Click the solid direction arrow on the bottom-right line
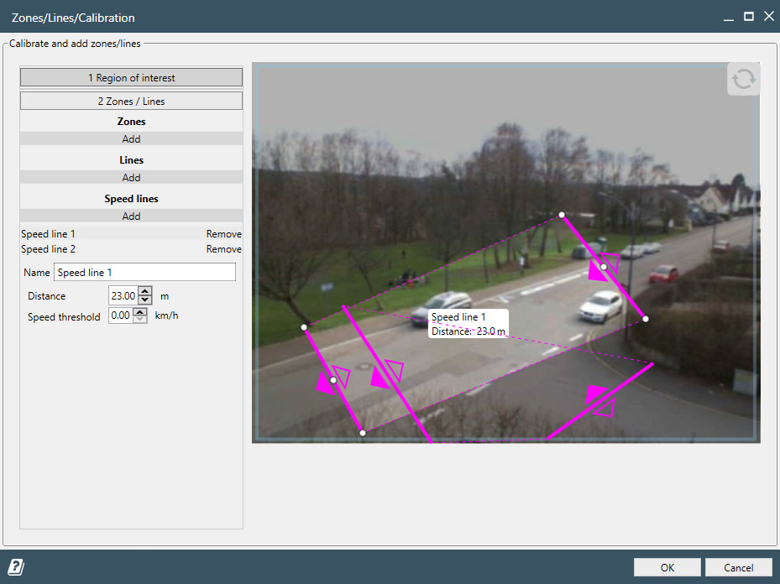The height and width of the screenshot is (584, 780). (597, 393)
